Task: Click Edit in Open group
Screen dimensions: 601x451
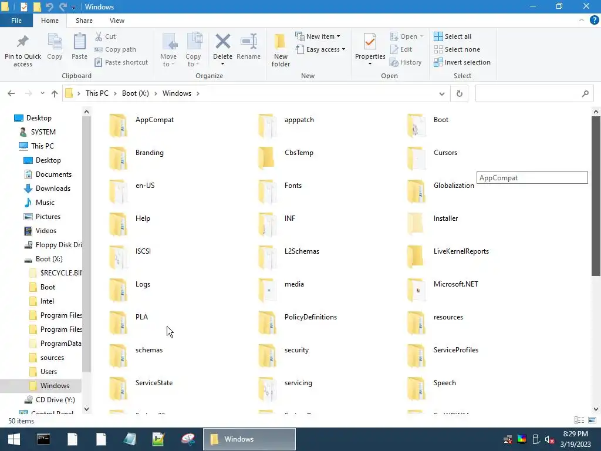Action: tap(401, 49)
